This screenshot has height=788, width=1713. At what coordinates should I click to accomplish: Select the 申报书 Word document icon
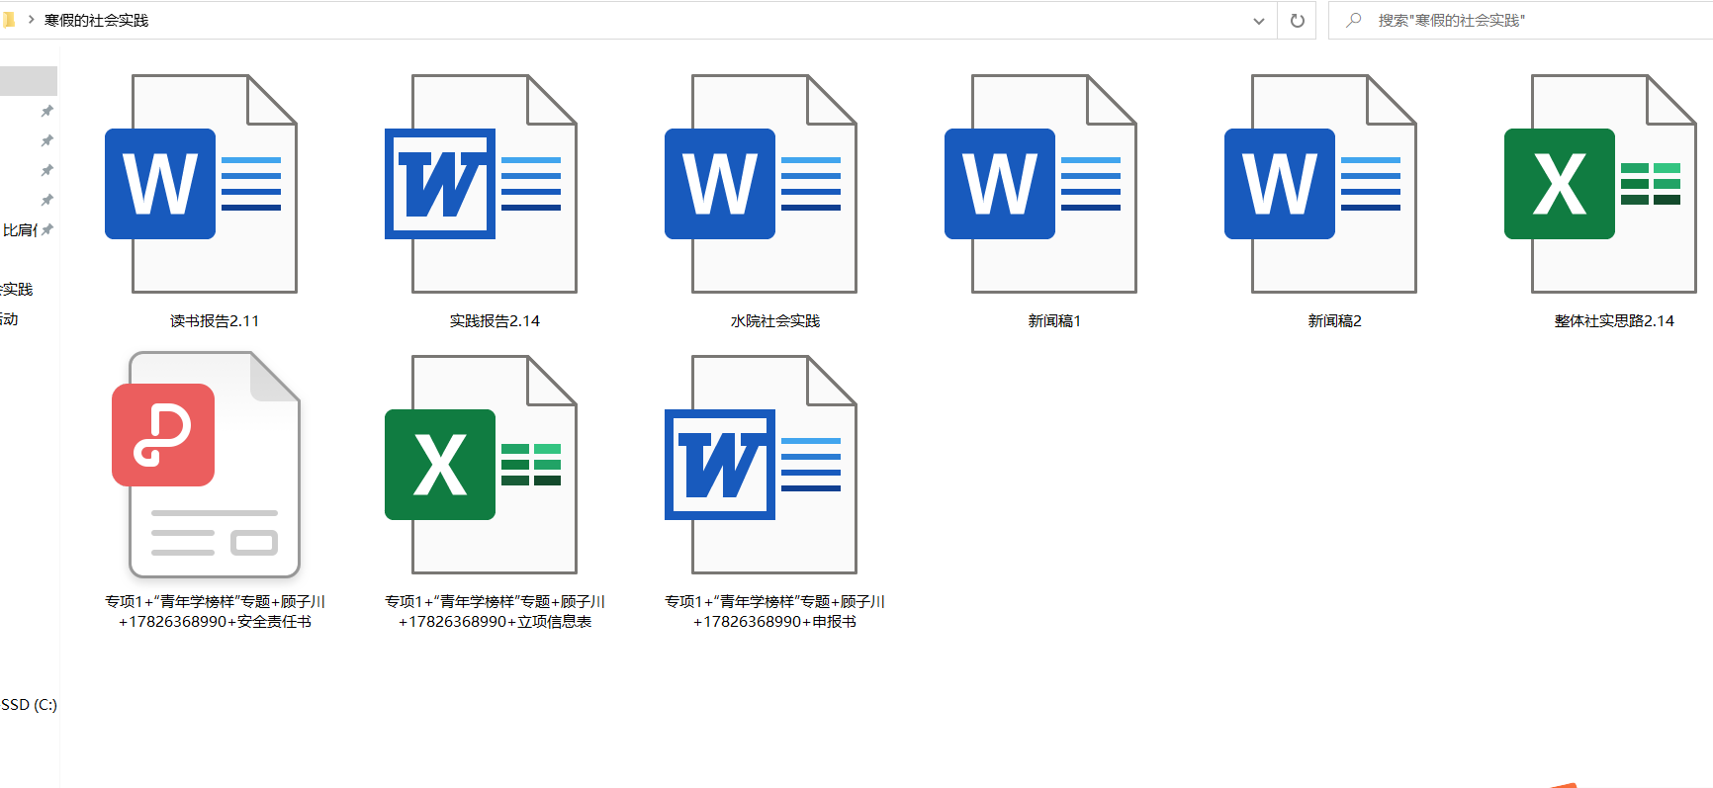[761, 465]
